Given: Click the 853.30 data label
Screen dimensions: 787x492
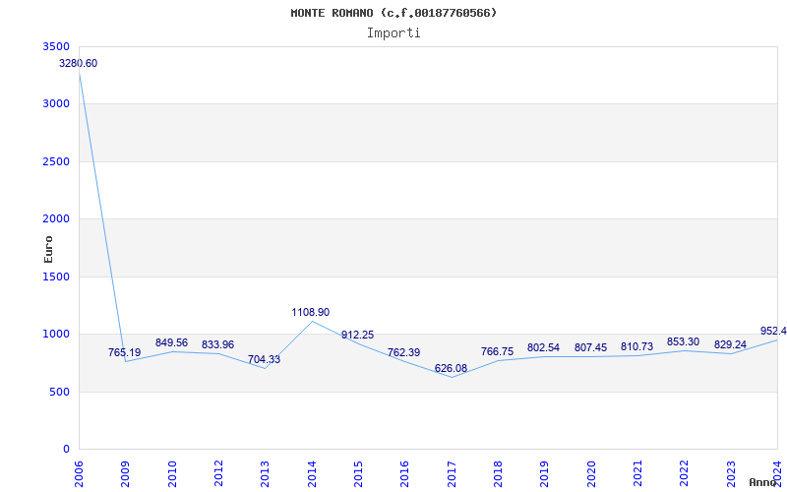Looking at the screenshot, I should (683, 341).
